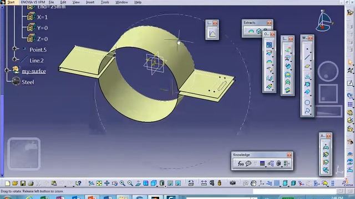Click the Isometric View cube icon
The height and width of the screenshot is (199, 355).
154,184
